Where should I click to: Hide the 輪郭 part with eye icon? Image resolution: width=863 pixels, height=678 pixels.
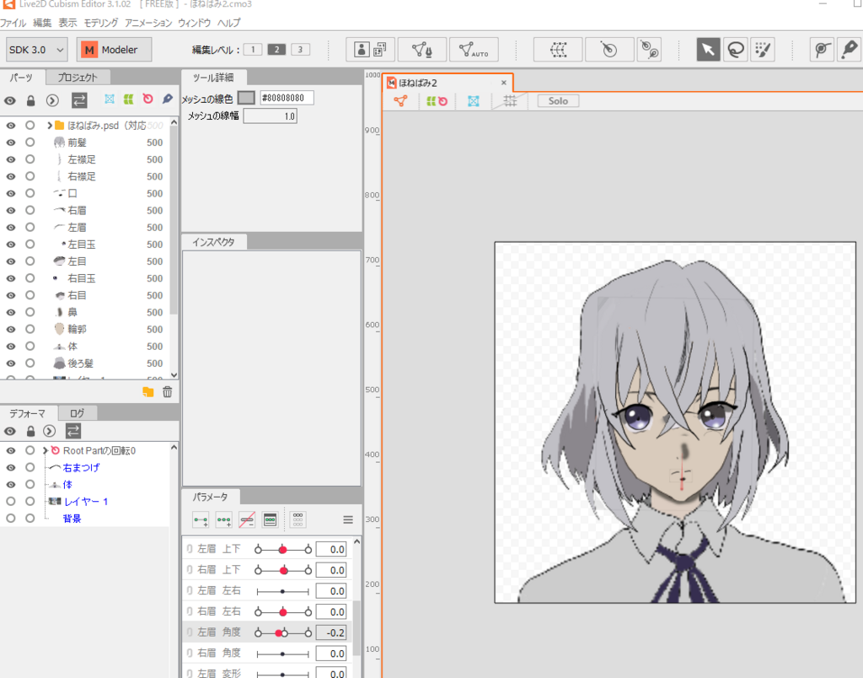point(10,330)
